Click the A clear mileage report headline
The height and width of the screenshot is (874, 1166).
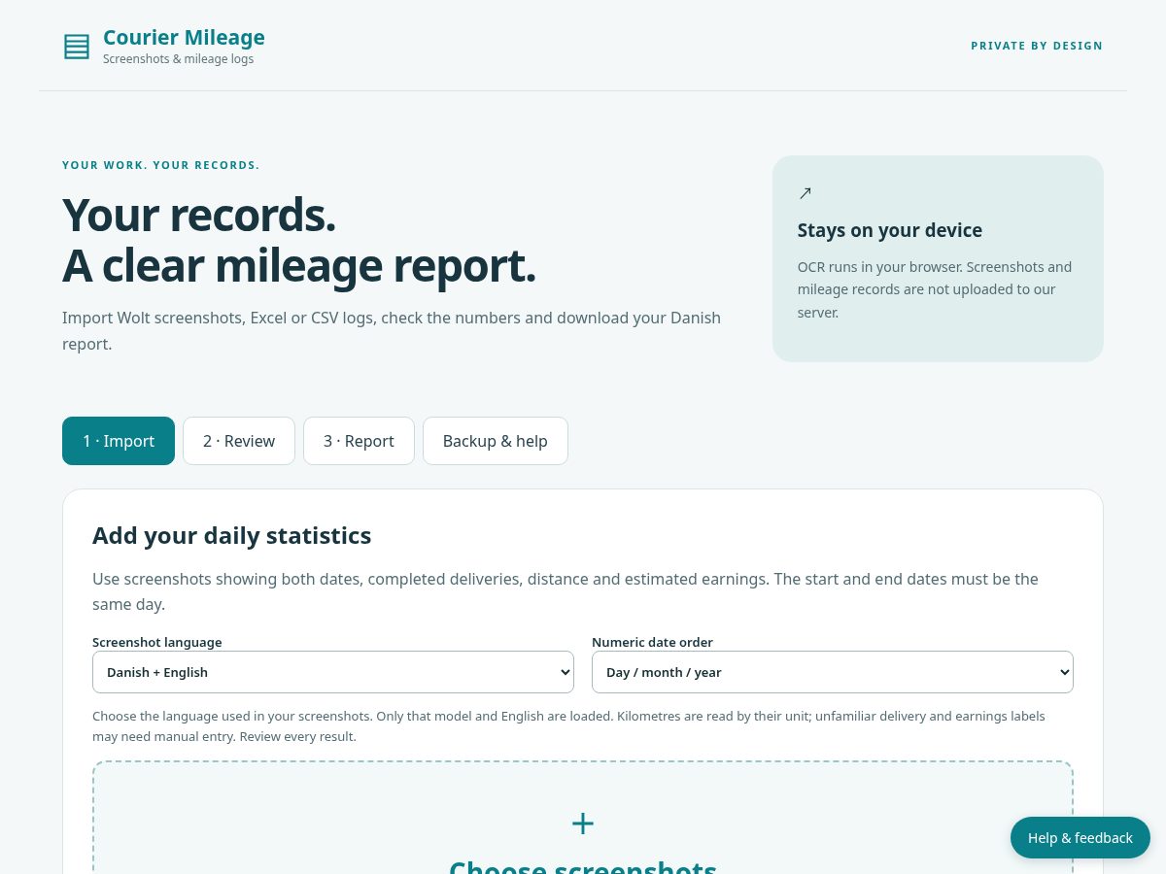pyautogui.click(x=299, y=265)
